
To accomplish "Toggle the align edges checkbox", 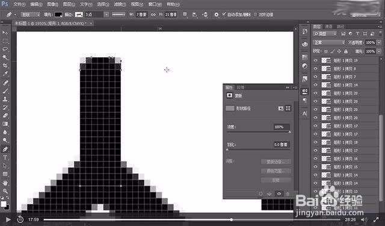I will [255, 14].
